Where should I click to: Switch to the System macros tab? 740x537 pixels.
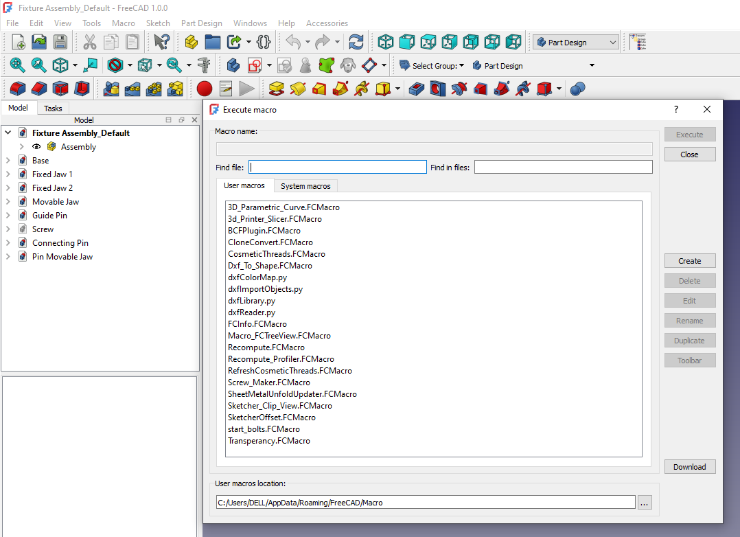[x=305, y=186]
